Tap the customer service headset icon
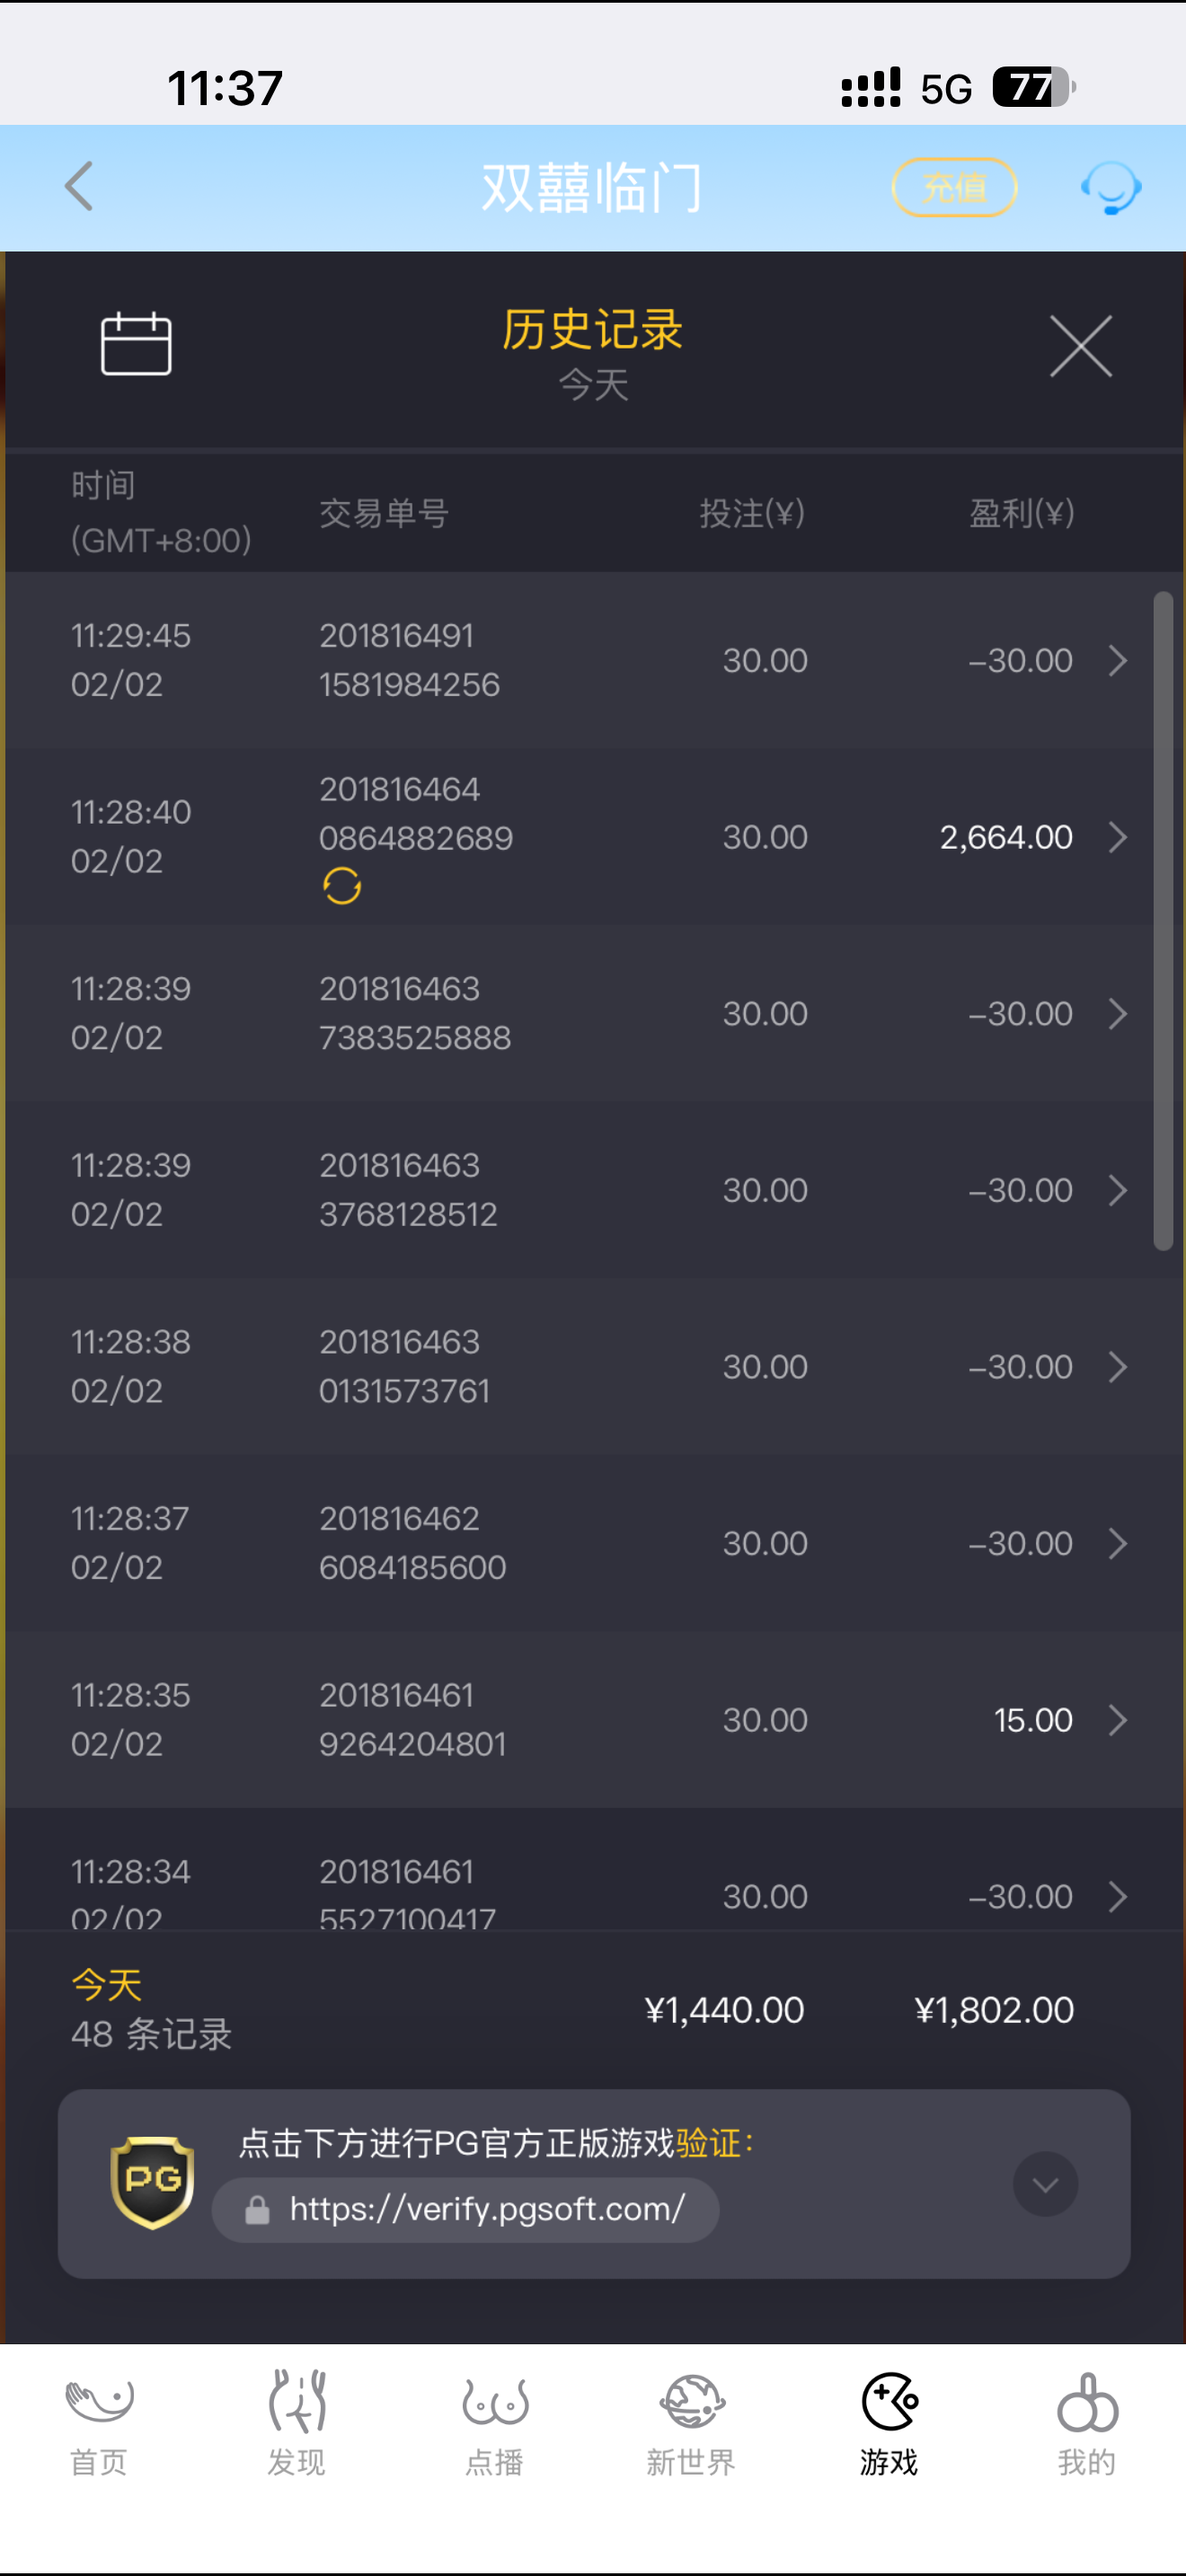The height and width of the screenshot is (2576, 1186). pos(1111,187)
